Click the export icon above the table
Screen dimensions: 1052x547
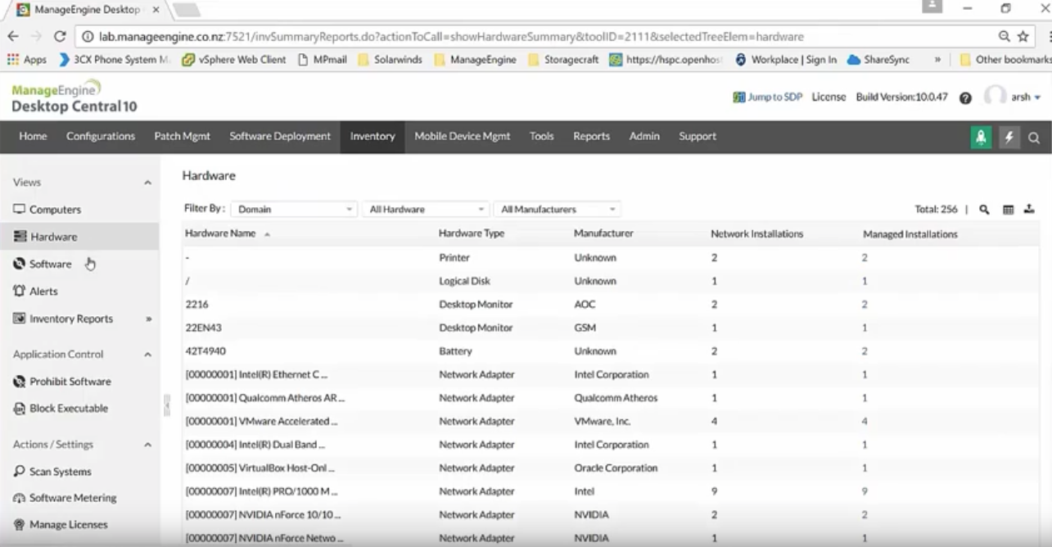1029,210
